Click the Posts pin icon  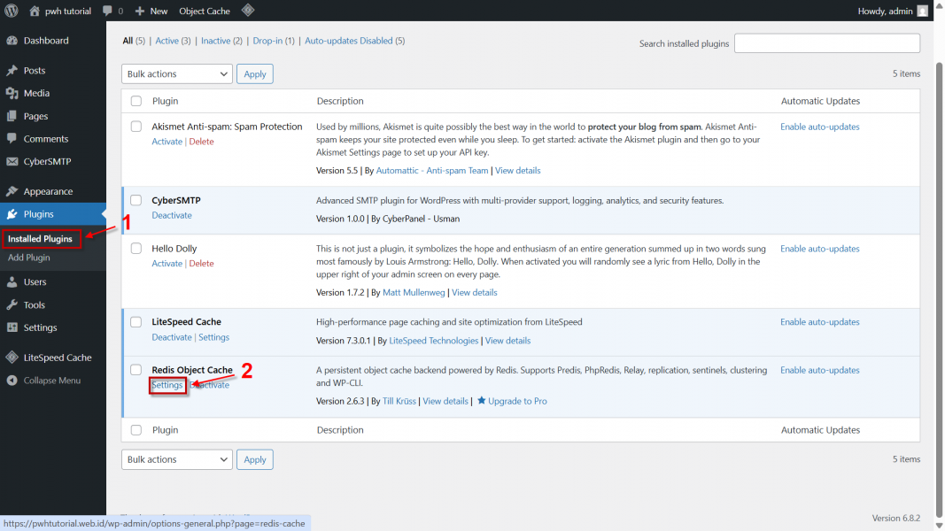pyautogui.click(x=12, y=71)
